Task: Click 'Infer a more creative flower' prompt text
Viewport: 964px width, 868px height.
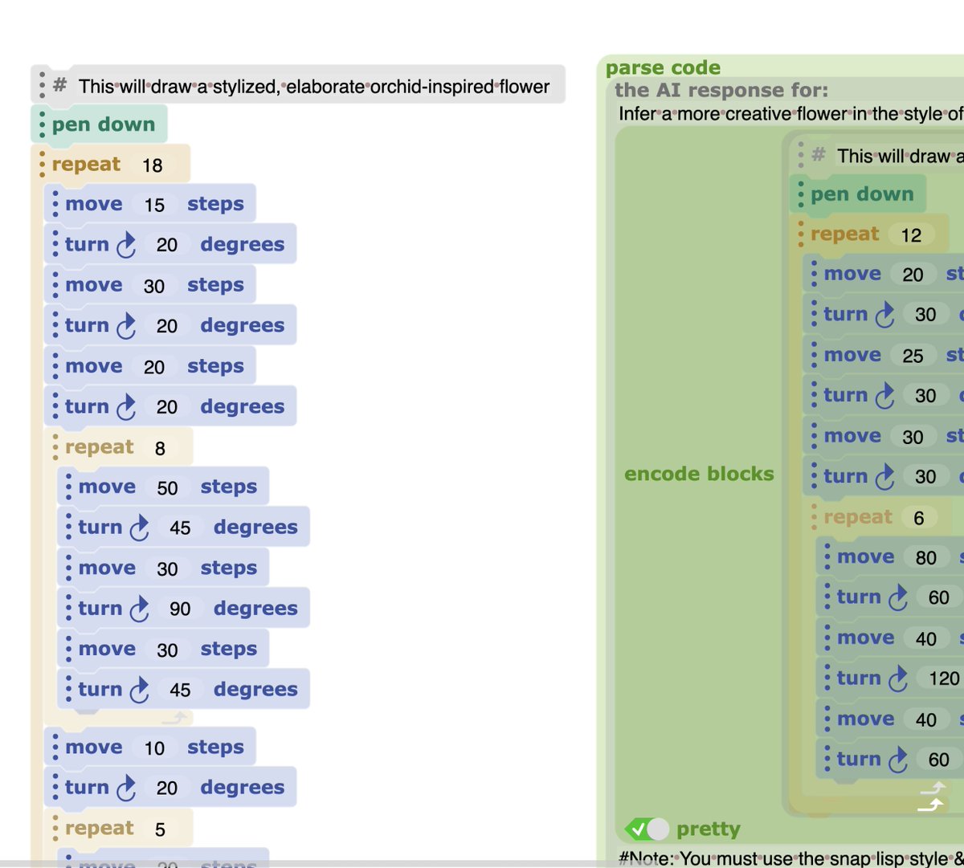Action: point(791,114)
